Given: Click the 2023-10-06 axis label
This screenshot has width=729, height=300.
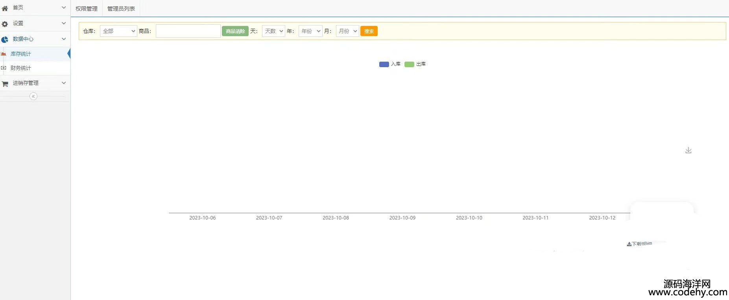Looking at the screenshot, I should click(x=203, y=218).
